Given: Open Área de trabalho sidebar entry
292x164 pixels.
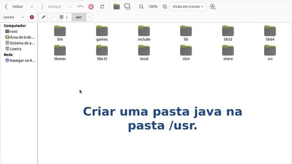Looking at the screenshot, I should (20, 37).
